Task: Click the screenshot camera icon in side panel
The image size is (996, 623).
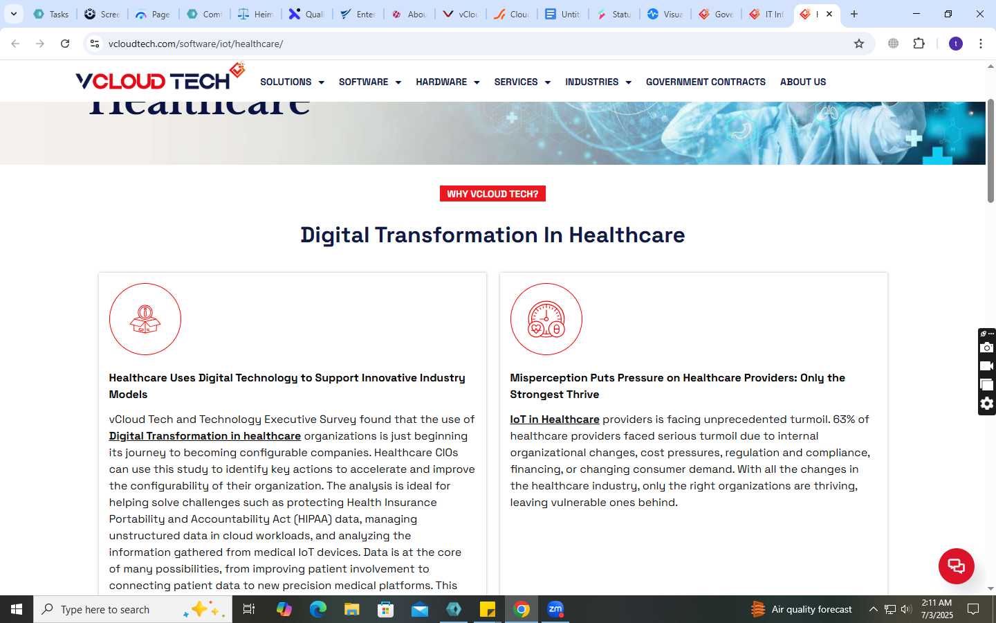Action: point(987,347)
